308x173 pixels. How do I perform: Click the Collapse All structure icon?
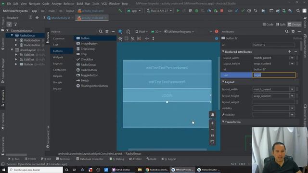pos(37,18)
